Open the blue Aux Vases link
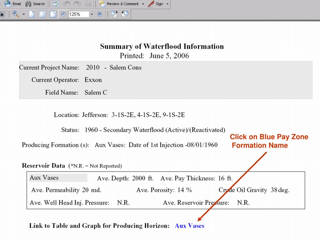This screenshot has height=240, width=320. [x=189, y=226]
